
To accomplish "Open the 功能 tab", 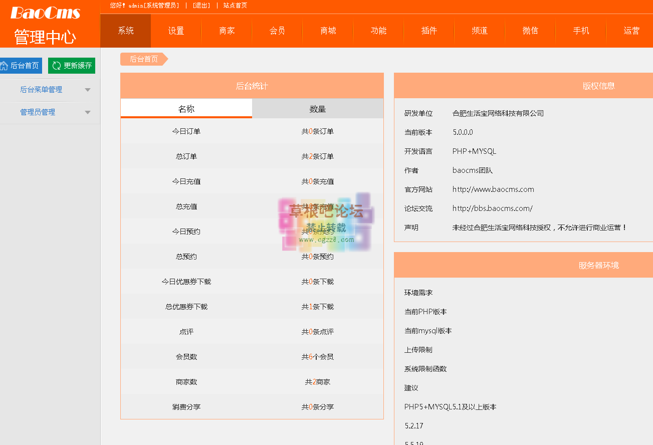I will tap(378, 31).
